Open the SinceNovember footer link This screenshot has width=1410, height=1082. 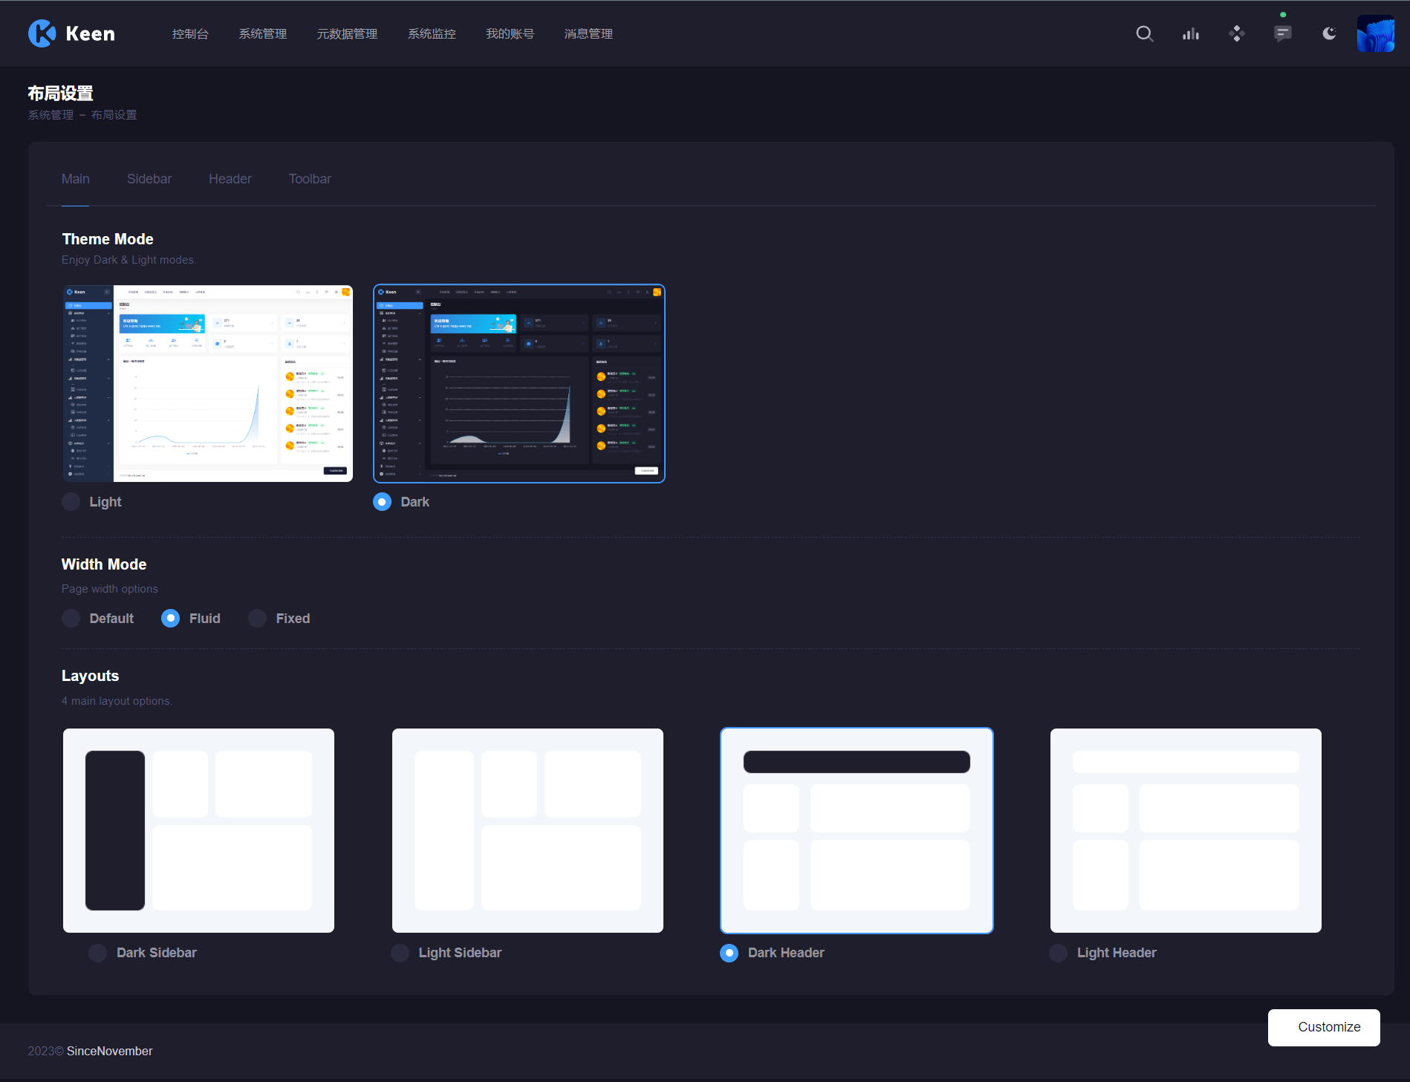point(109,1051)
